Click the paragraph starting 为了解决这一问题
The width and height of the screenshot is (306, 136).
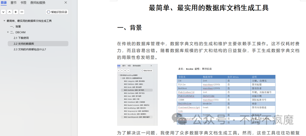[208, 133]
